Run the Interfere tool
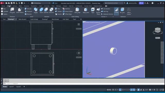165x93 pixels. point(66,9)
